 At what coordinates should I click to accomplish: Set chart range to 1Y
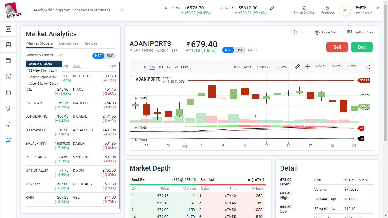tap(168, 67)
